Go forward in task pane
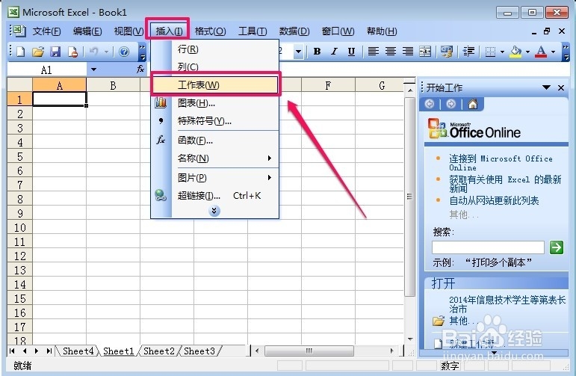 450,105
